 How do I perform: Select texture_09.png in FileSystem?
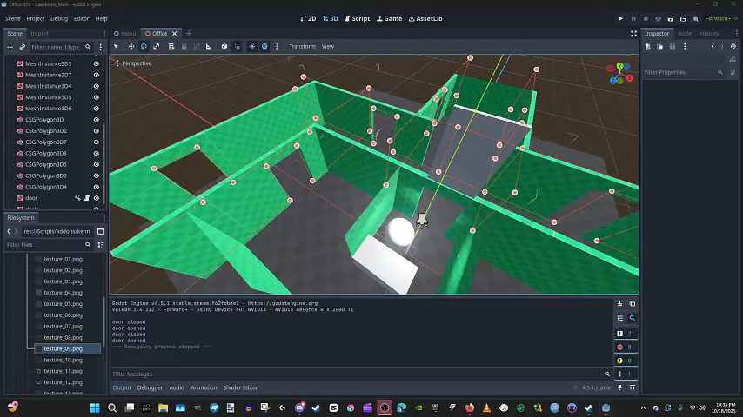[68, 349]
